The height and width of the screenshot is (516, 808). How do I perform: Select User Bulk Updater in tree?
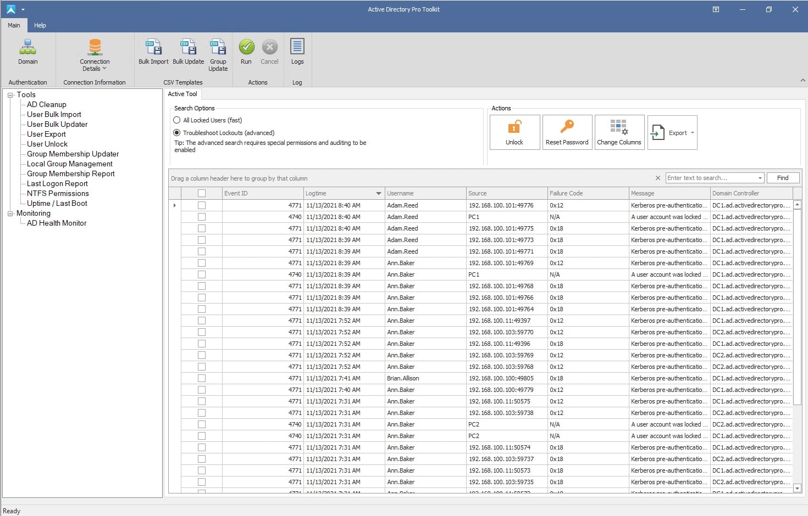(57, 124)
